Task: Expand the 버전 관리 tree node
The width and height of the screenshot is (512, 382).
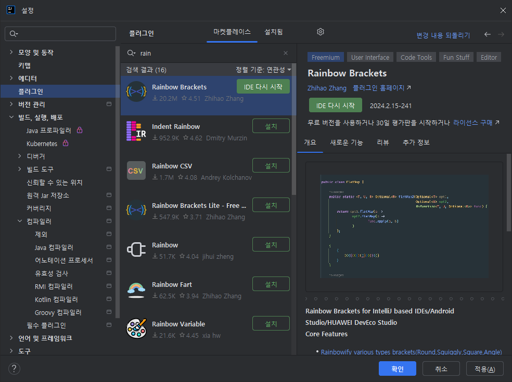Action: pyautogui.click(x=11, y=104)
